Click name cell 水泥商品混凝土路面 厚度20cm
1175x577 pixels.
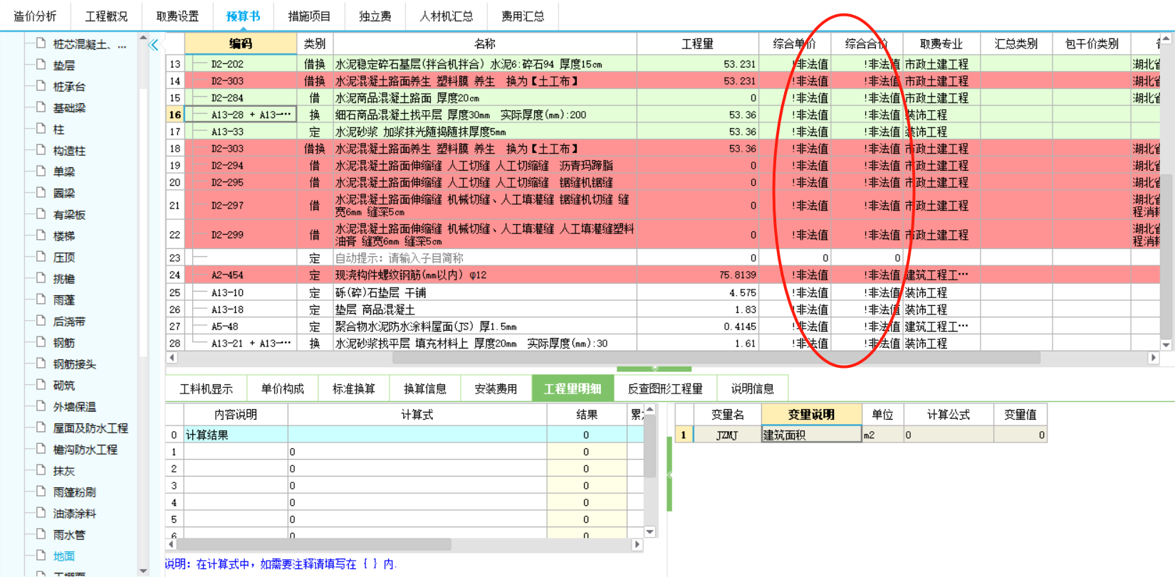click(484, 98)
